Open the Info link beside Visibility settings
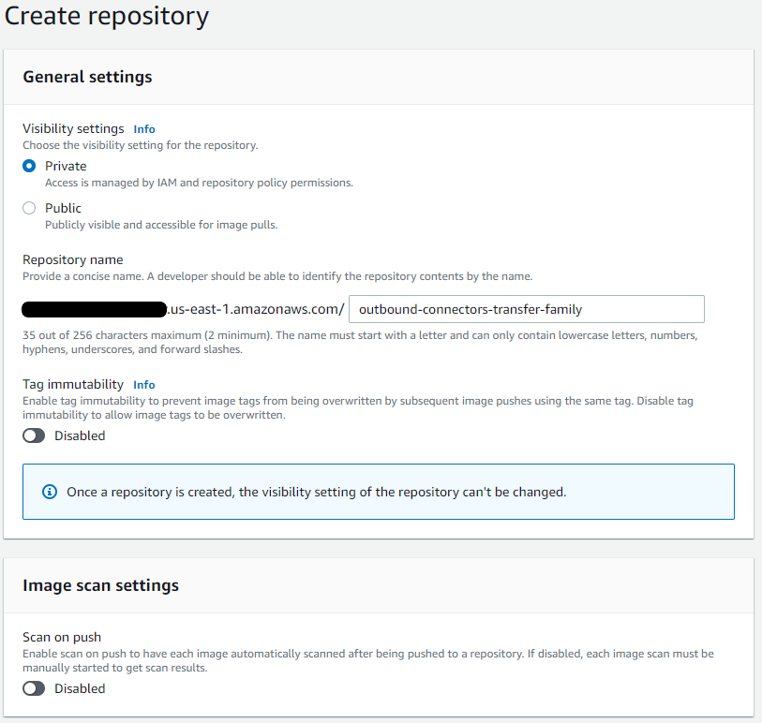The width and height of the screenshot is (762, 723). coord(143,129)
